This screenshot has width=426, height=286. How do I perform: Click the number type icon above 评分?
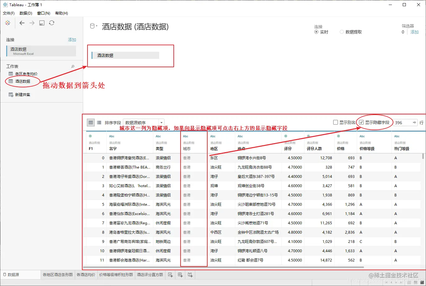286,136
